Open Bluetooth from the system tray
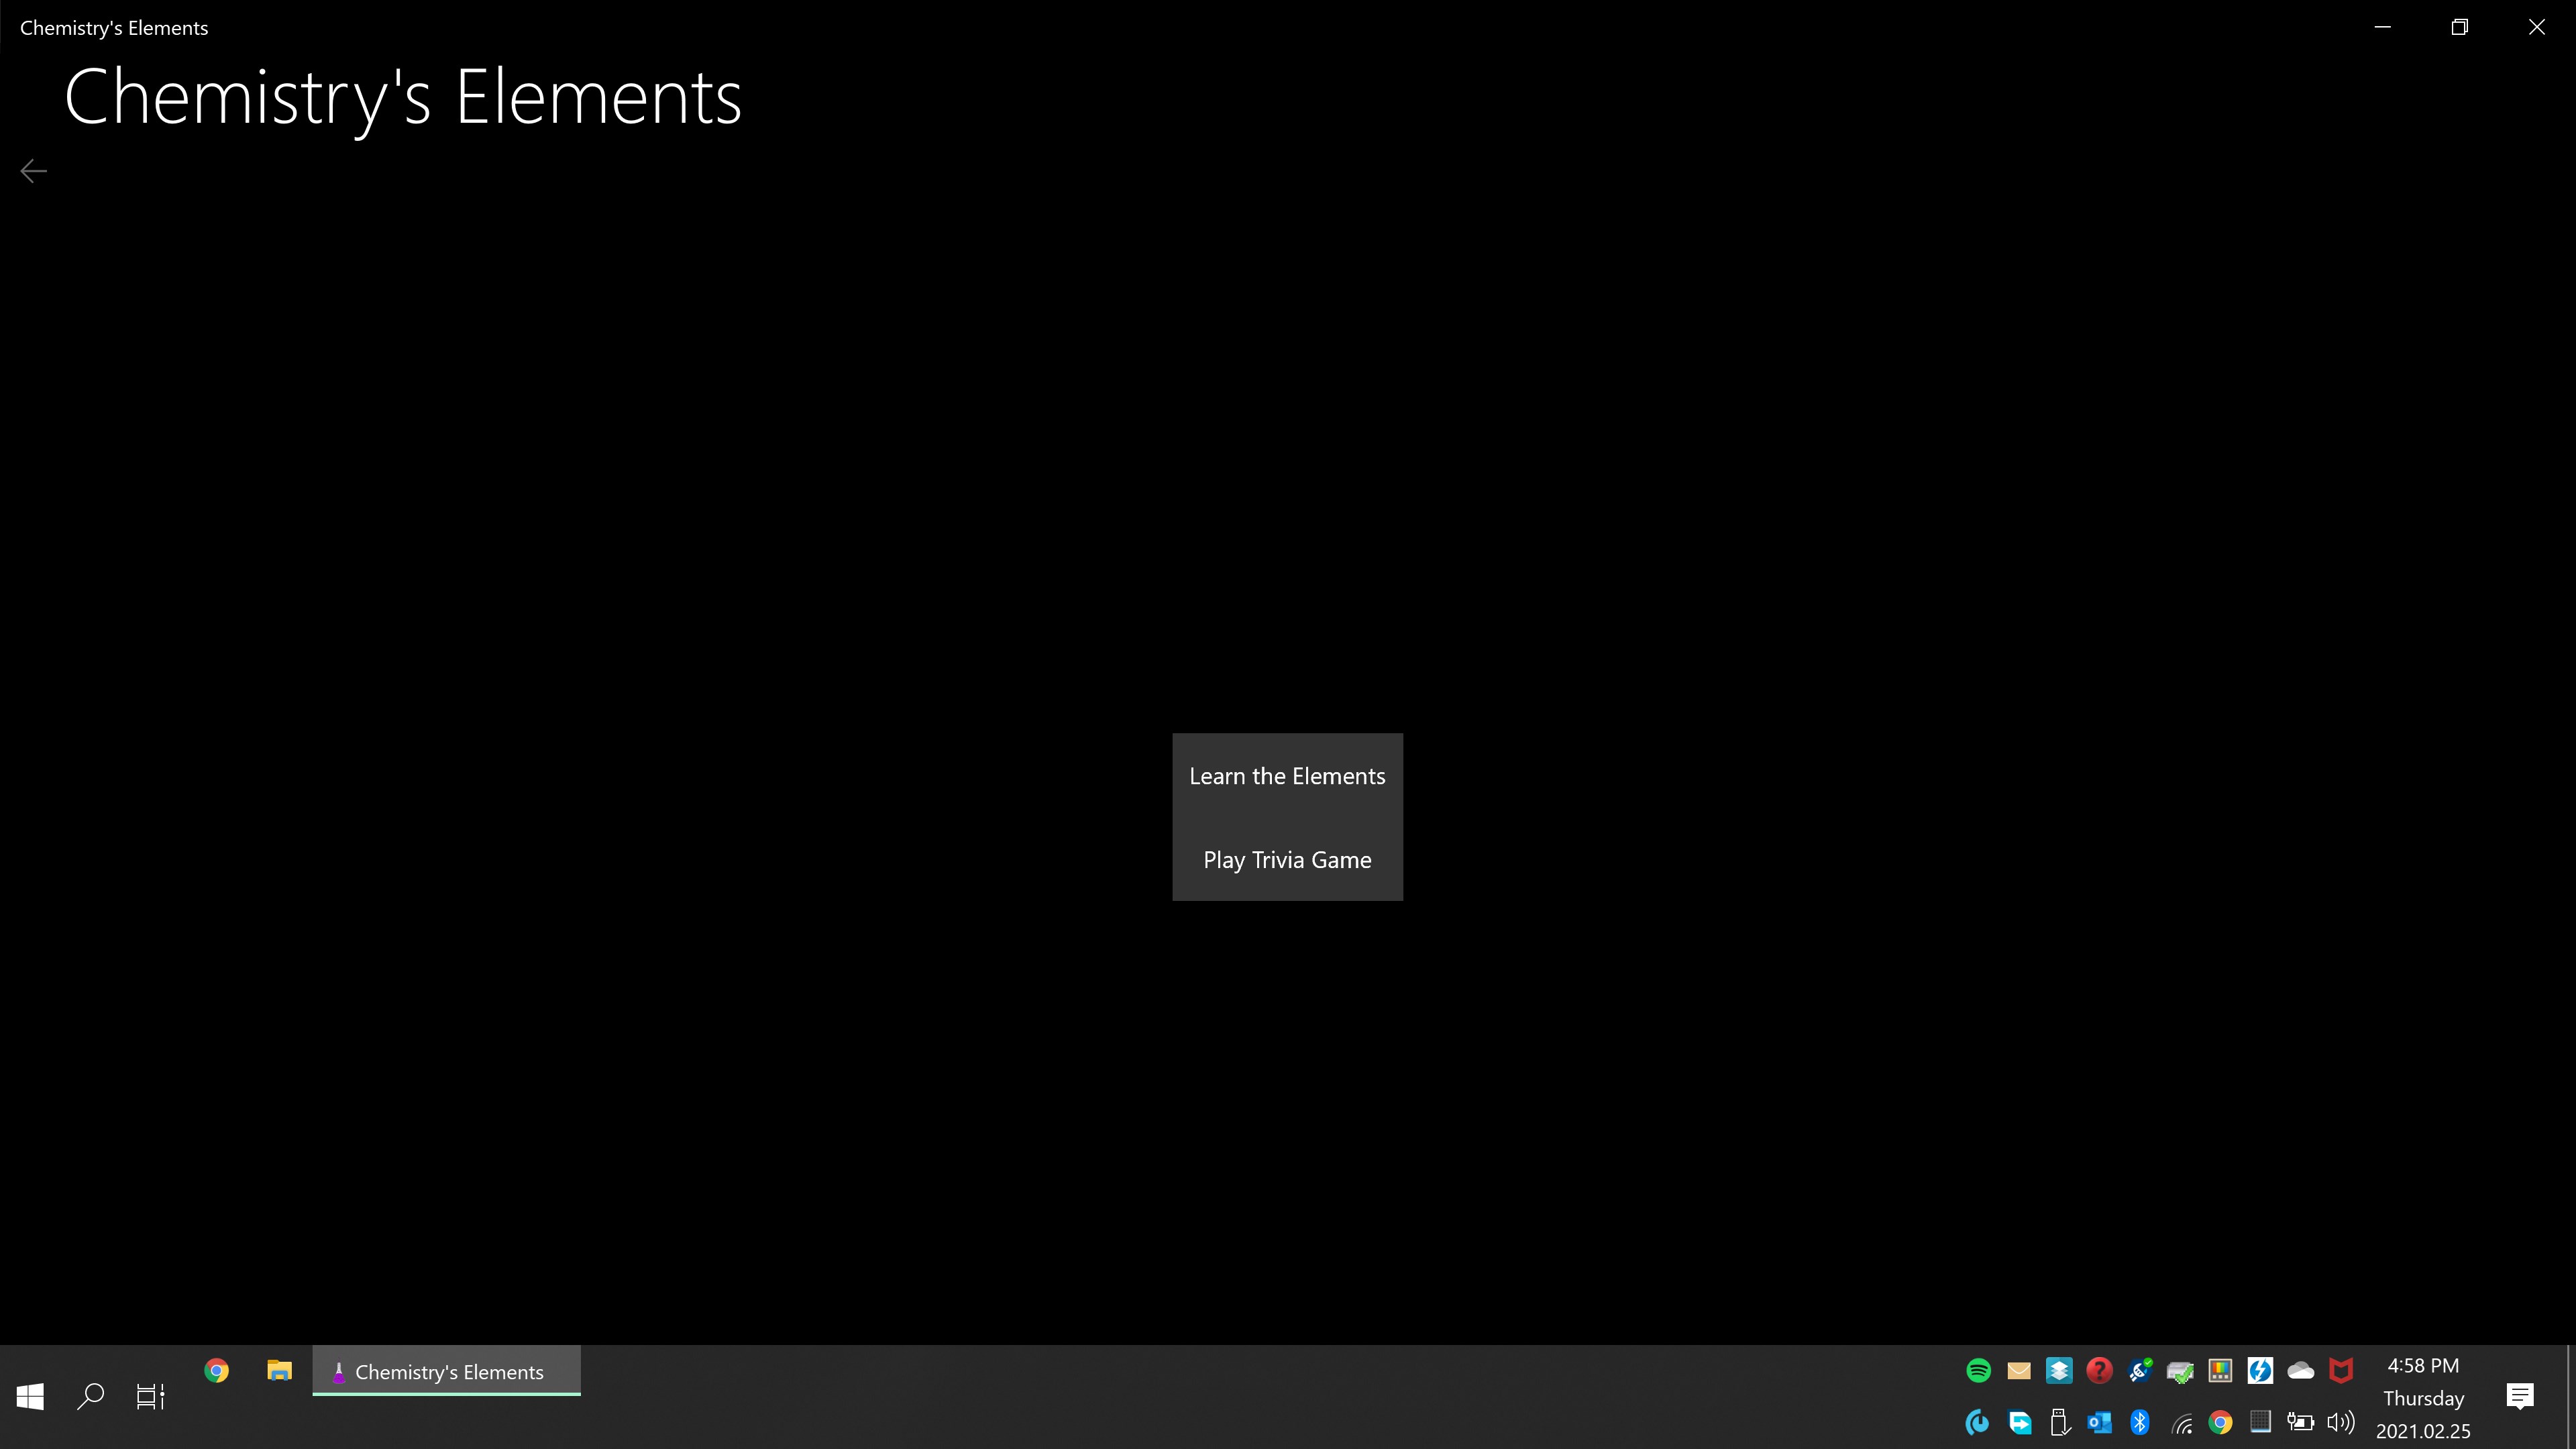 (x=2139, y=1422)
